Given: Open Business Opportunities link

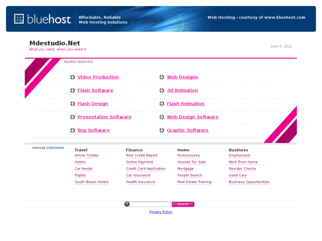Looking at the screenshot, I should click(249, 182).
